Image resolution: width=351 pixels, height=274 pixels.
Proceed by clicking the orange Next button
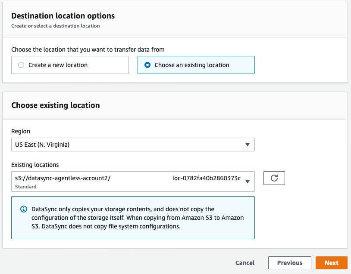coord(331,263)
